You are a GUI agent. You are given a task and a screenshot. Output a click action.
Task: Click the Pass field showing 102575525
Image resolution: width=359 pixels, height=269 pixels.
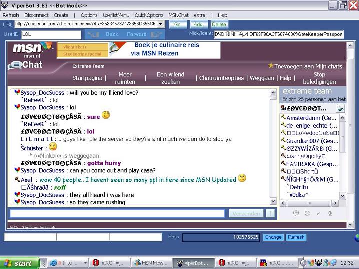pos(221,237)
